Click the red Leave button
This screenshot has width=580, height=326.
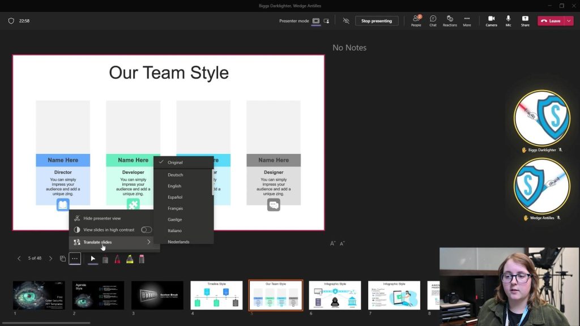tap(551, 21)
